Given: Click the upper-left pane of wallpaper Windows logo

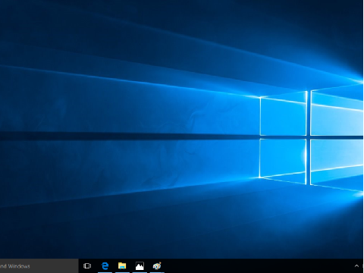Looking at the screenshot, I should pyautogui.click(x=283, y=117).
